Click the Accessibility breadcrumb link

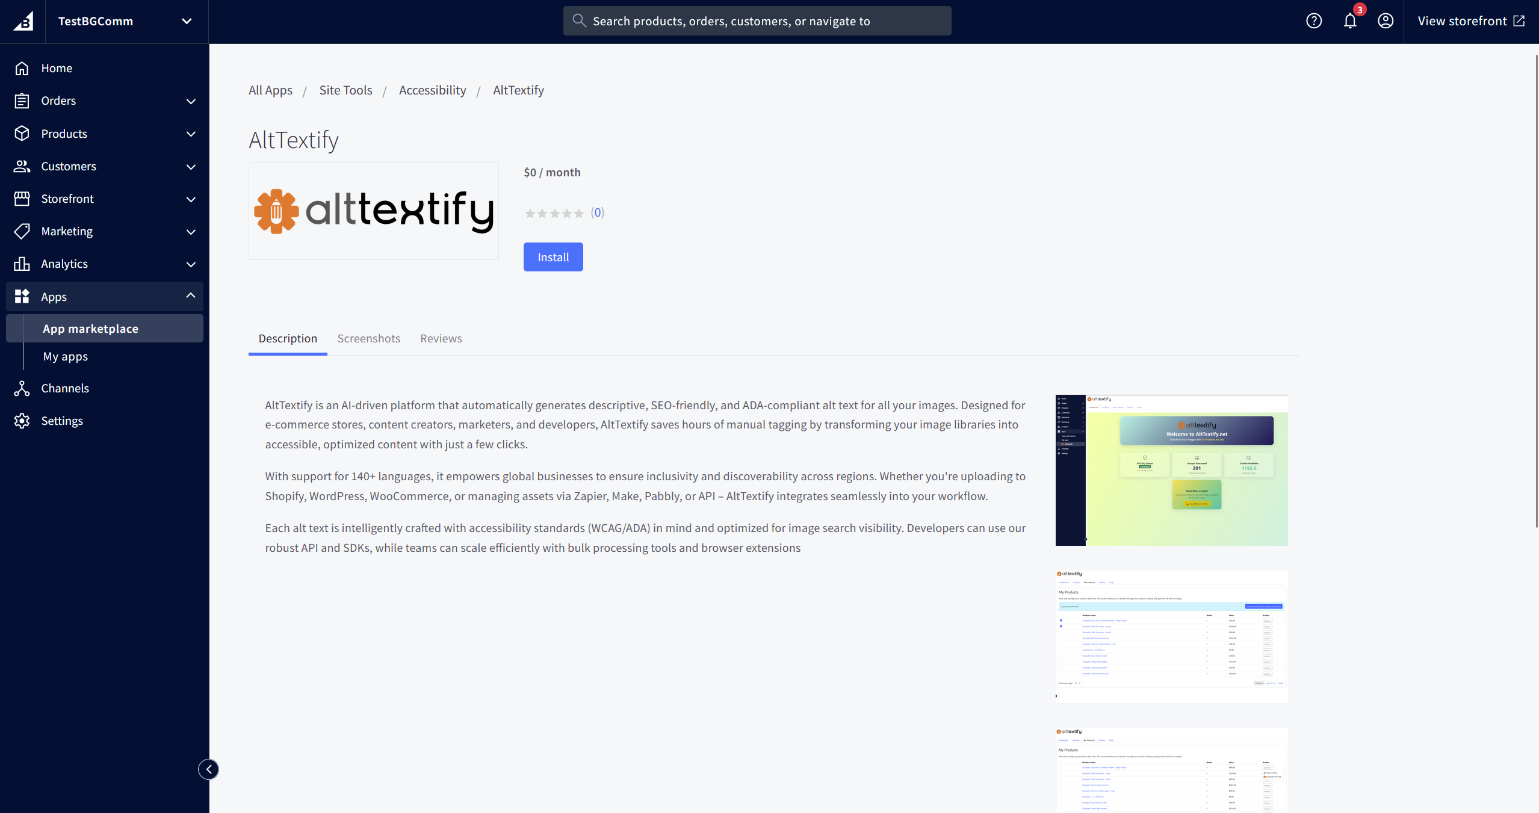(432, 90)
